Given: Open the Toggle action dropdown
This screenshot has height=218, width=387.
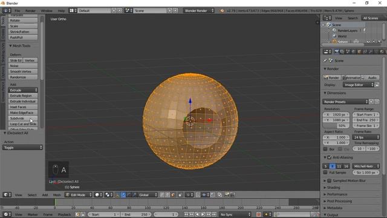Looking at the screenshot, I should 22,147.
